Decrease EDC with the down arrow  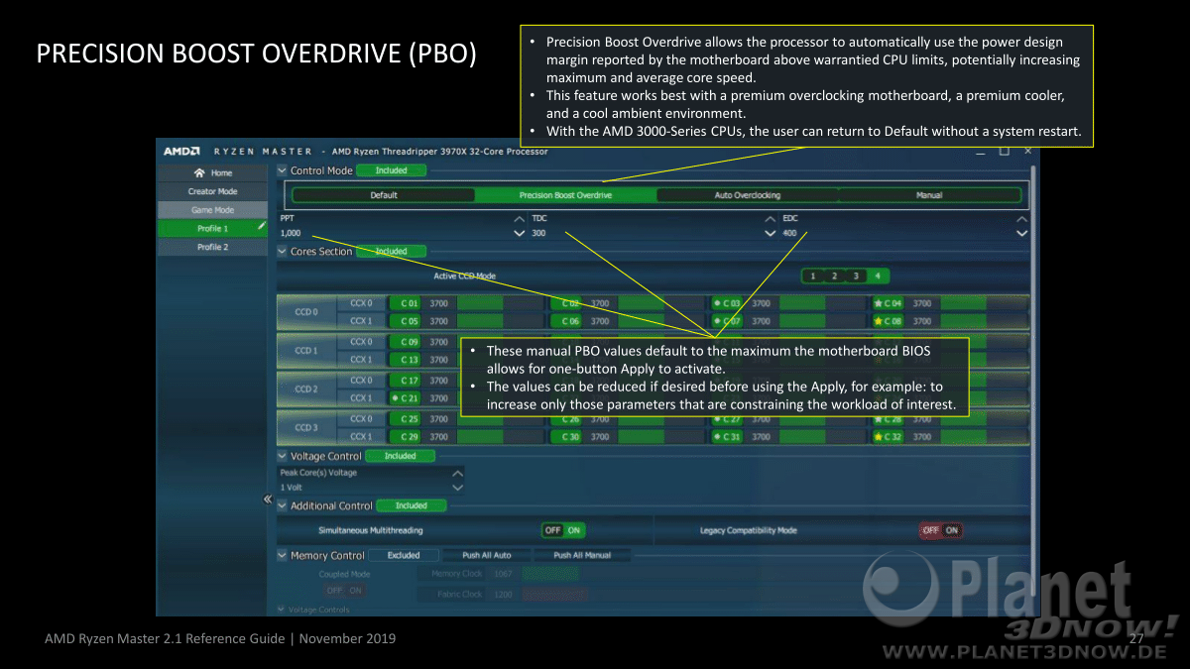1022,234
